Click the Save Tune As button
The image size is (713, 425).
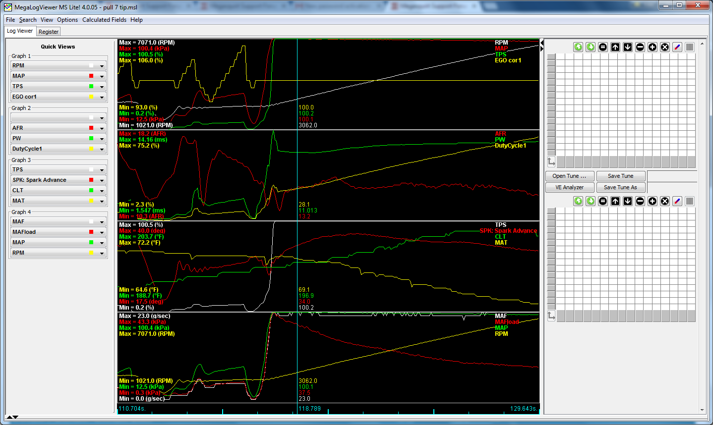(621, 187)
